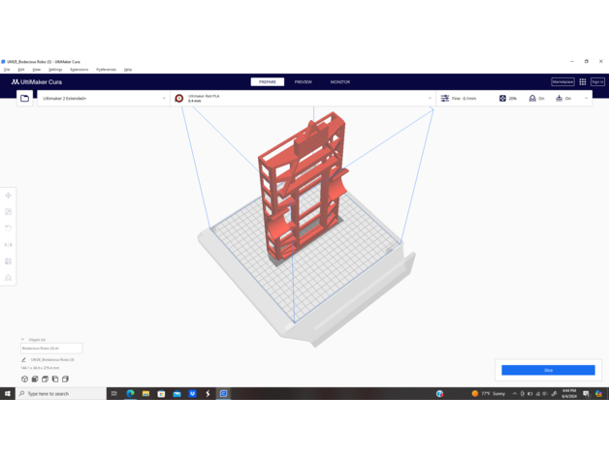Open the Marketplace button
The height and width of the screenshot is (457, 609).
[562, 82]
